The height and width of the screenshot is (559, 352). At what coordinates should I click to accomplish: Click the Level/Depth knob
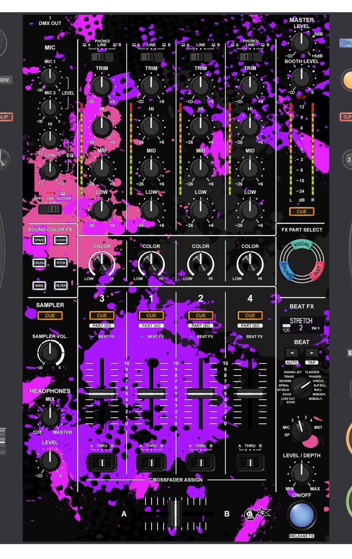click(302, 474)
